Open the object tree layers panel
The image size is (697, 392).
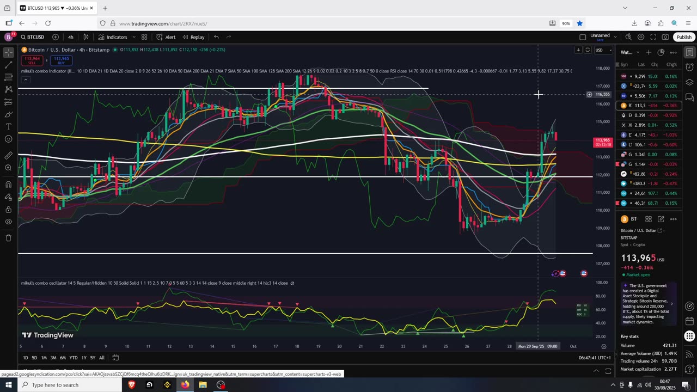[689, 82]
